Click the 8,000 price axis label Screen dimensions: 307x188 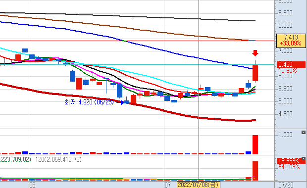[x=286, y=25]
